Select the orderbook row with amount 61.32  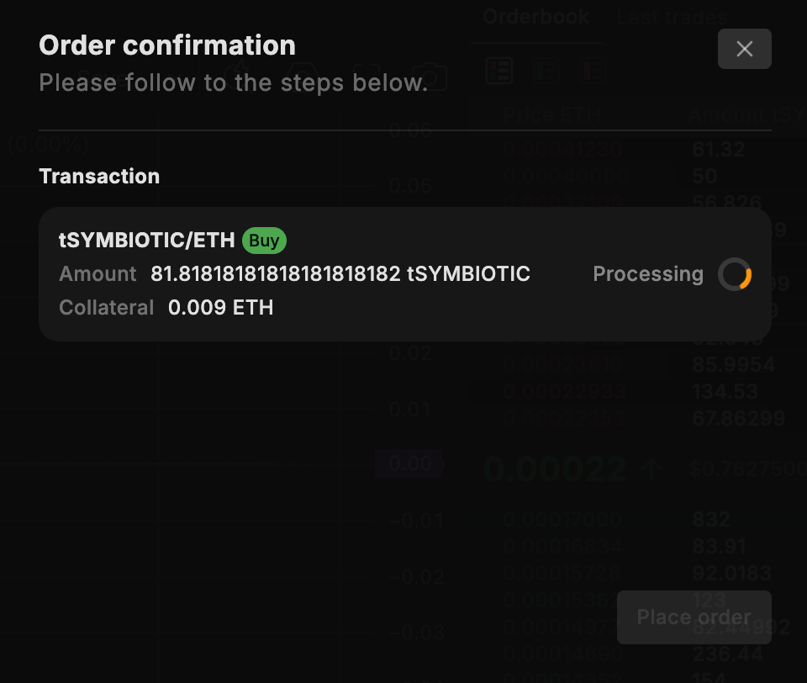(x=639, y=150)
